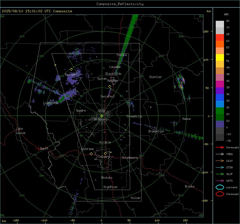240x224 pixels.
Task: Click the Limestone label
Action: [x=50, y=103]
